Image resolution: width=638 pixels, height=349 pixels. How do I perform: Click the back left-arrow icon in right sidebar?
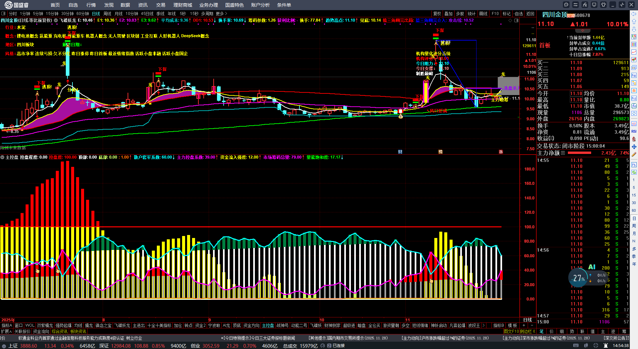pyautogui.click(x=634, y=14)
